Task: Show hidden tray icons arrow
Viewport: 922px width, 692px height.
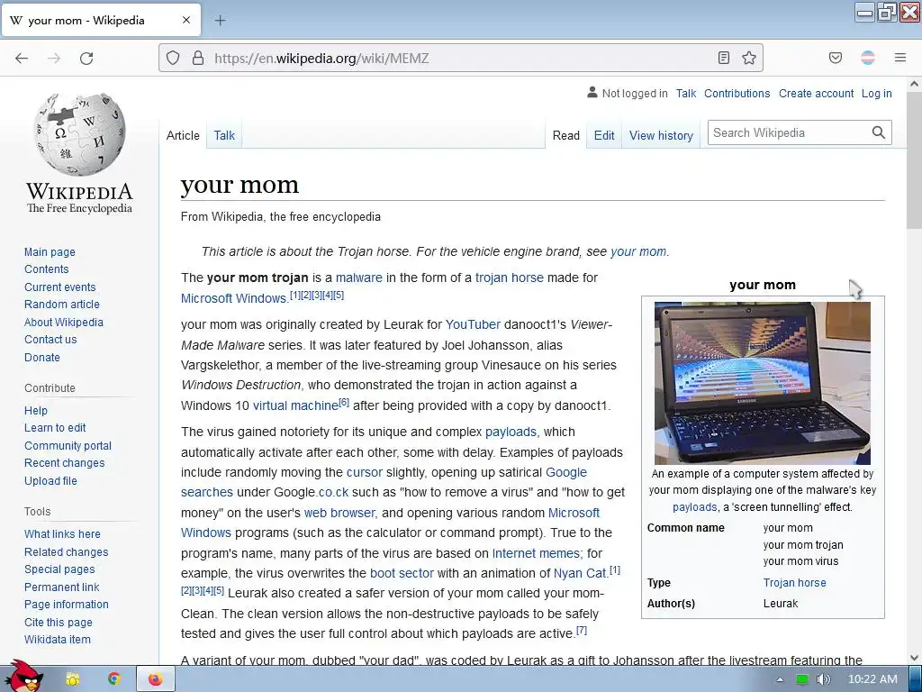Action: tap(780, 679)
